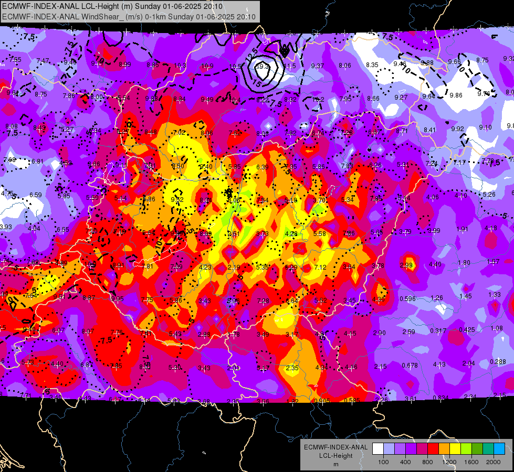Click the grid value 3.17
Image resolution: width=514 pixels, height=472 pixels.
[292, 335]
